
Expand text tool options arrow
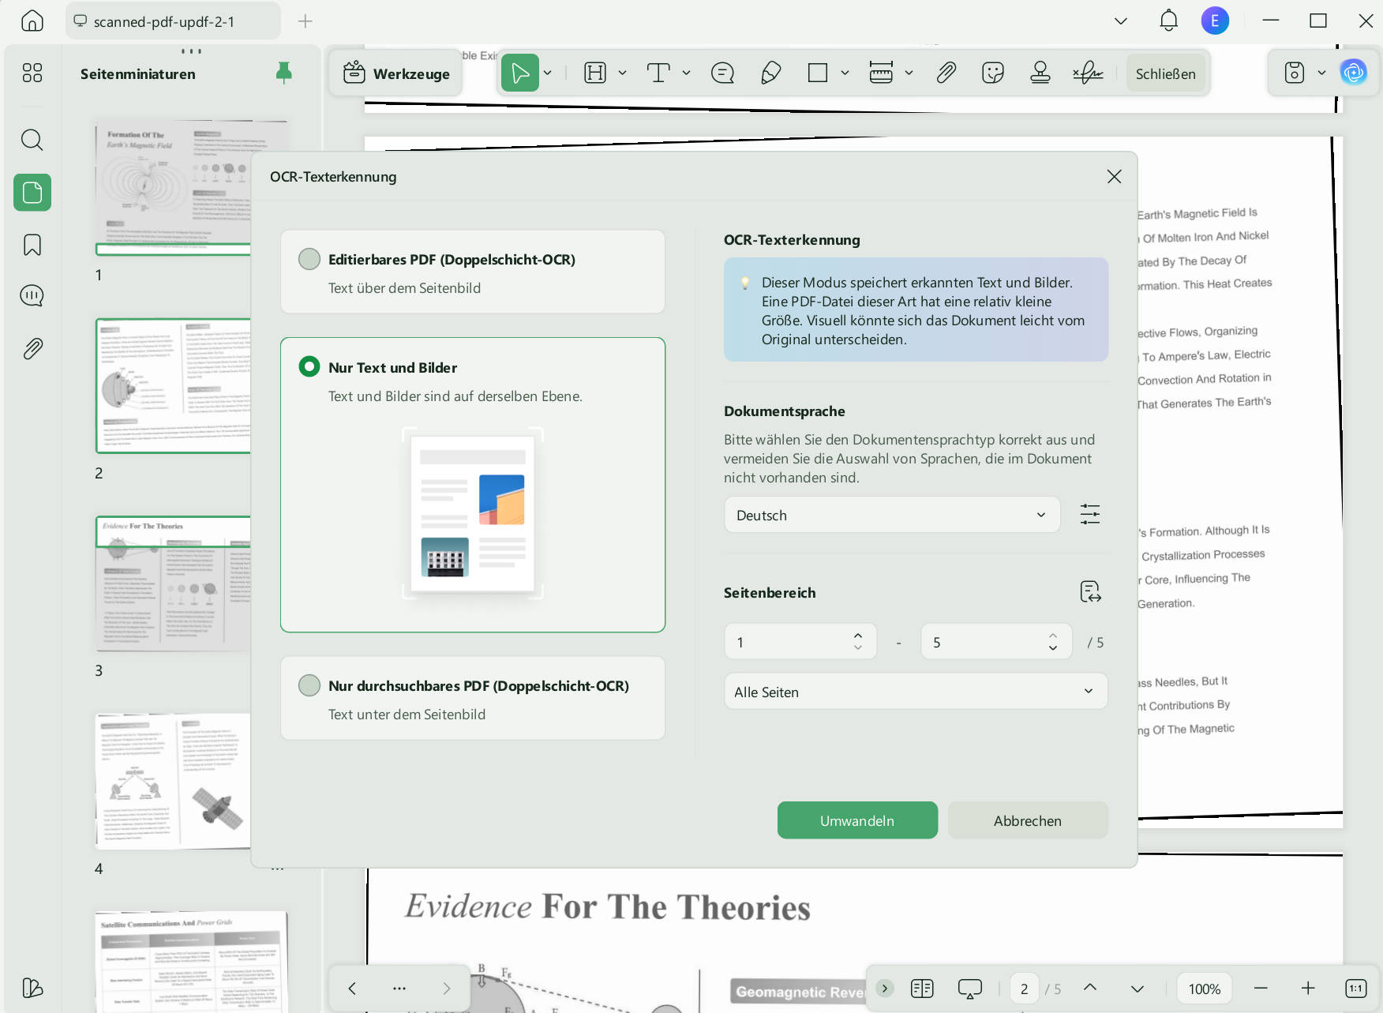[x=686, y=73]
